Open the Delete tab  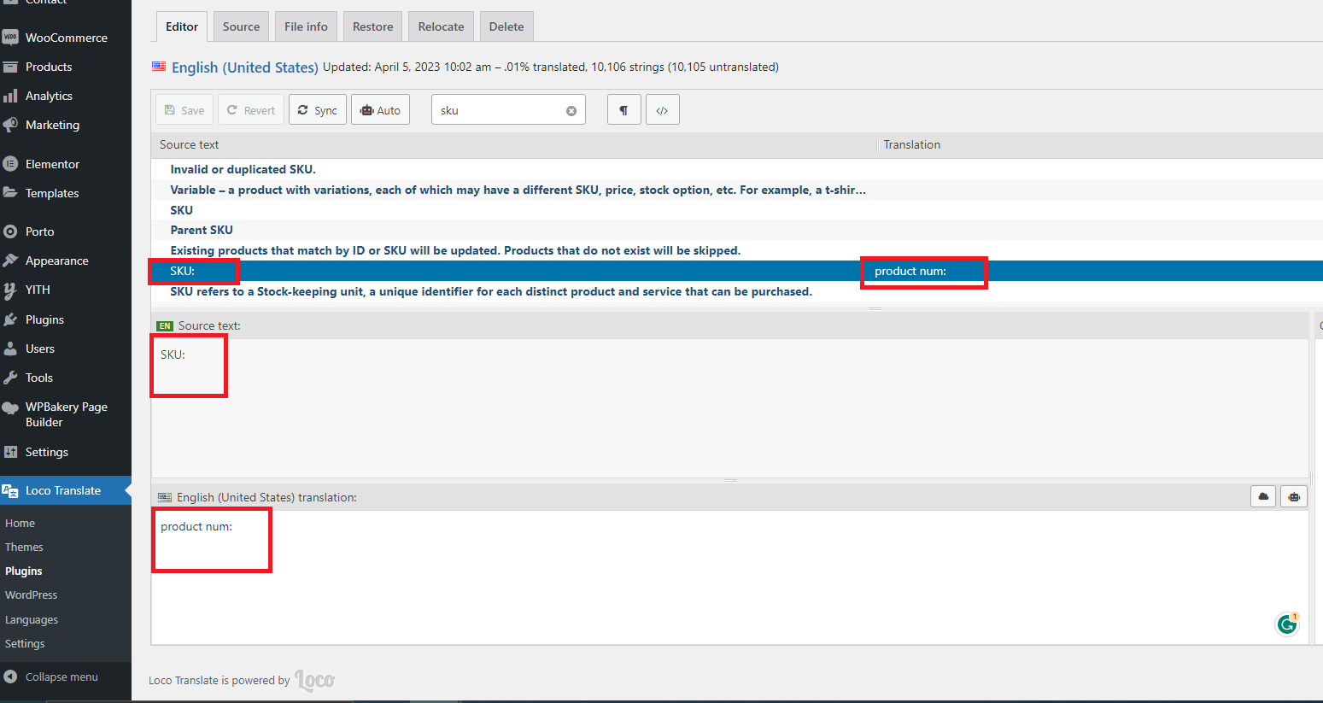(x=506, y=26)
